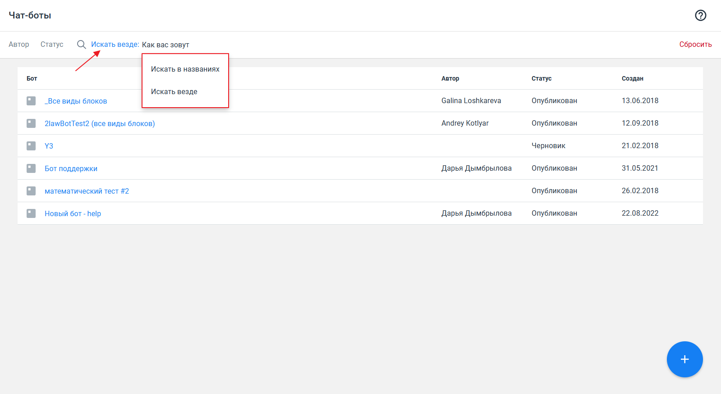Open the Искать везде search mode selector

pos(115,44)
